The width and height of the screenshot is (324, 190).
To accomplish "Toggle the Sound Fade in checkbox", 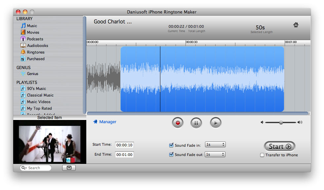I will click(171, 145).
